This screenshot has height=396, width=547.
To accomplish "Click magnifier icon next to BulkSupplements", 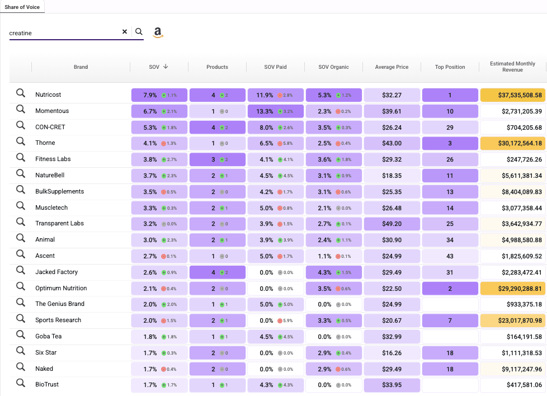I will (x=21, y=190).
